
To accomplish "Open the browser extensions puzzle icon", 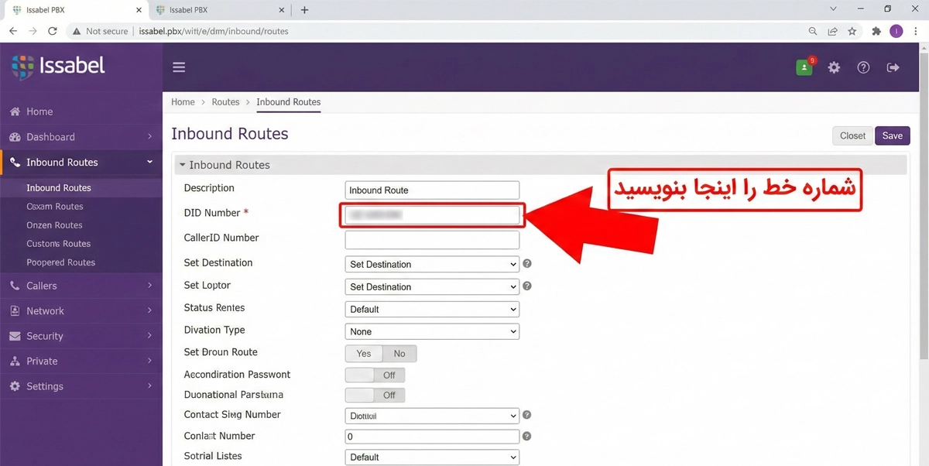I will (x=876, y=31).
